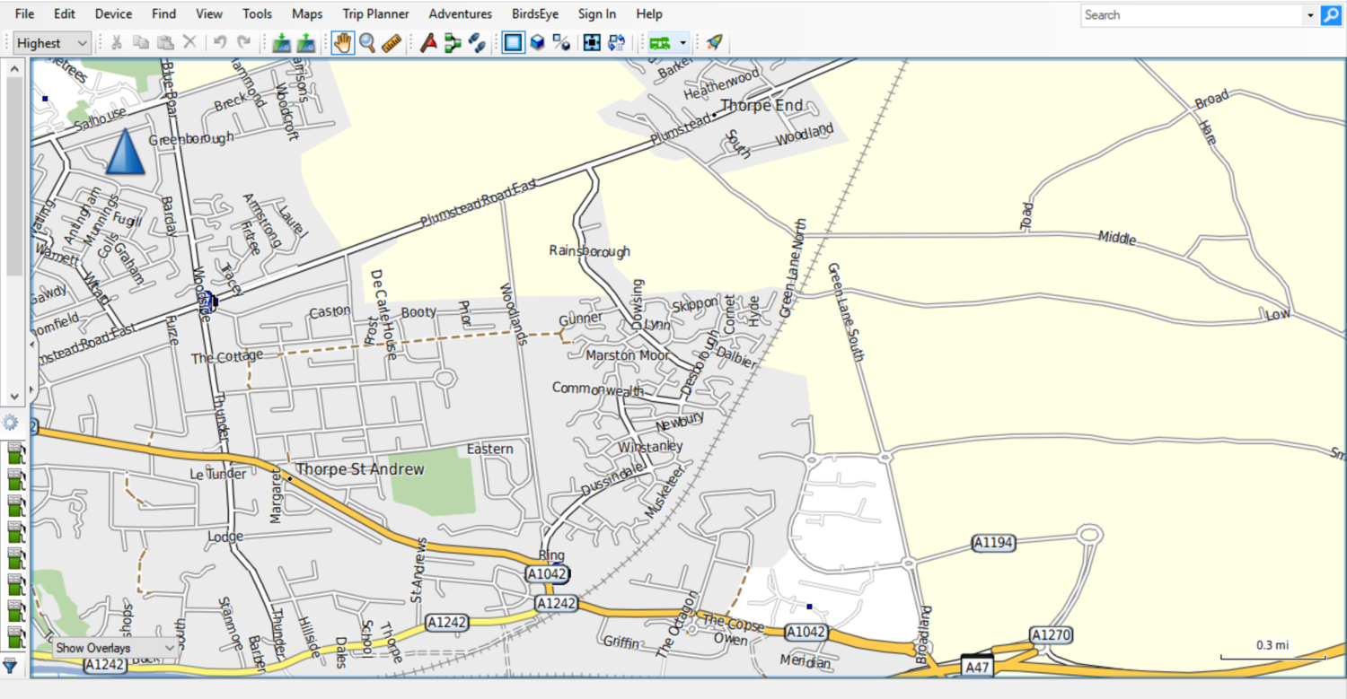The height and width of the screenshot is (699, 1347).
Task: Click the A47 road shield
Action: coord(977,667)
